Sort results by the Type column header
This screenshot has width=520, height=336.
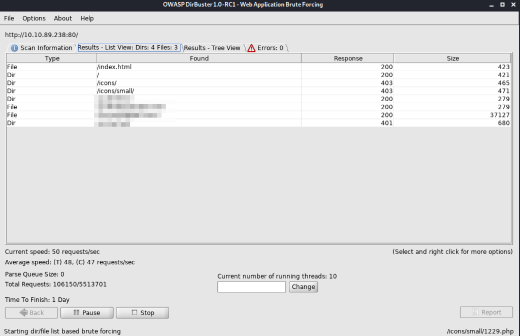click(52, 58)
